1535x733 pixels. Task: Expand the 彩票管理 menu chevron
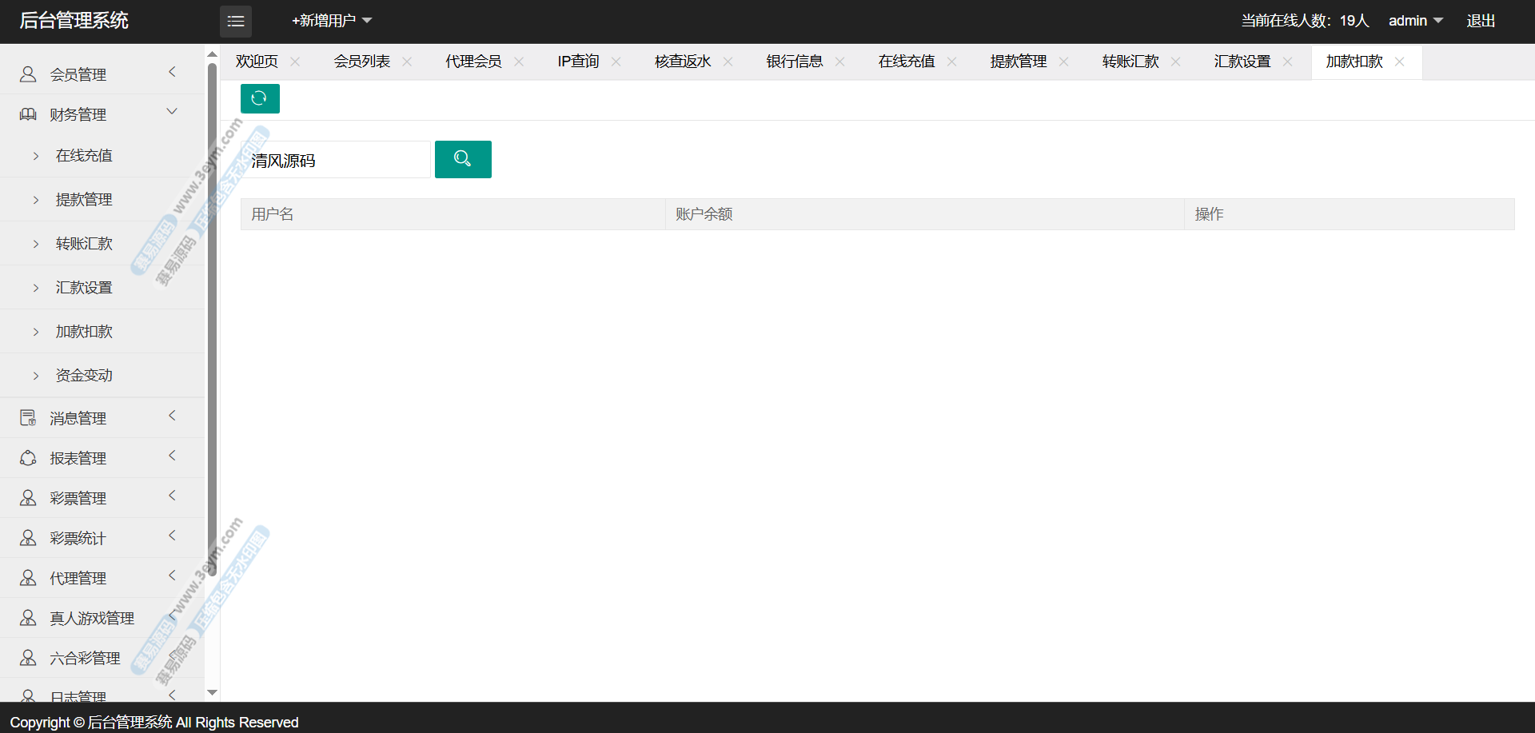[x=172, y=496]
